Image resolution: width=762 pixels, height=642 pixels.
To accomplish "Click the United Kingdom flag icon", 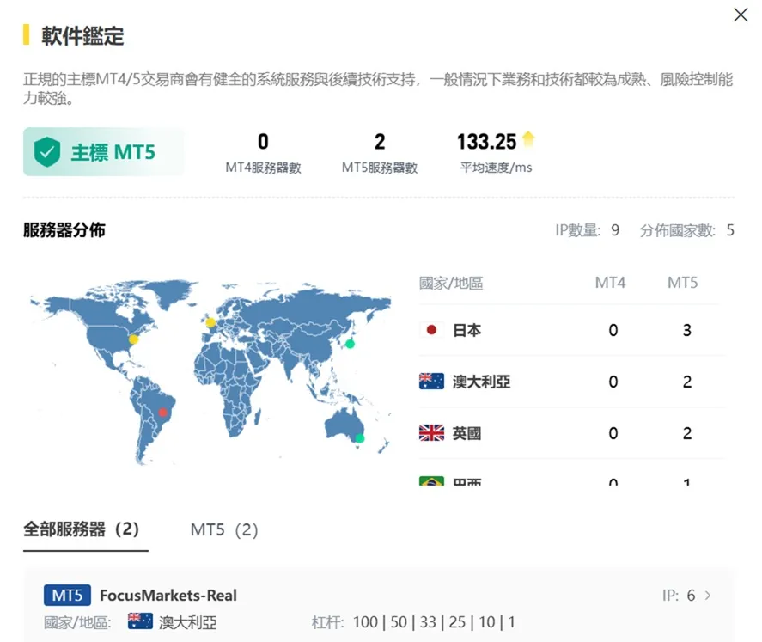I will pos(431,433).
